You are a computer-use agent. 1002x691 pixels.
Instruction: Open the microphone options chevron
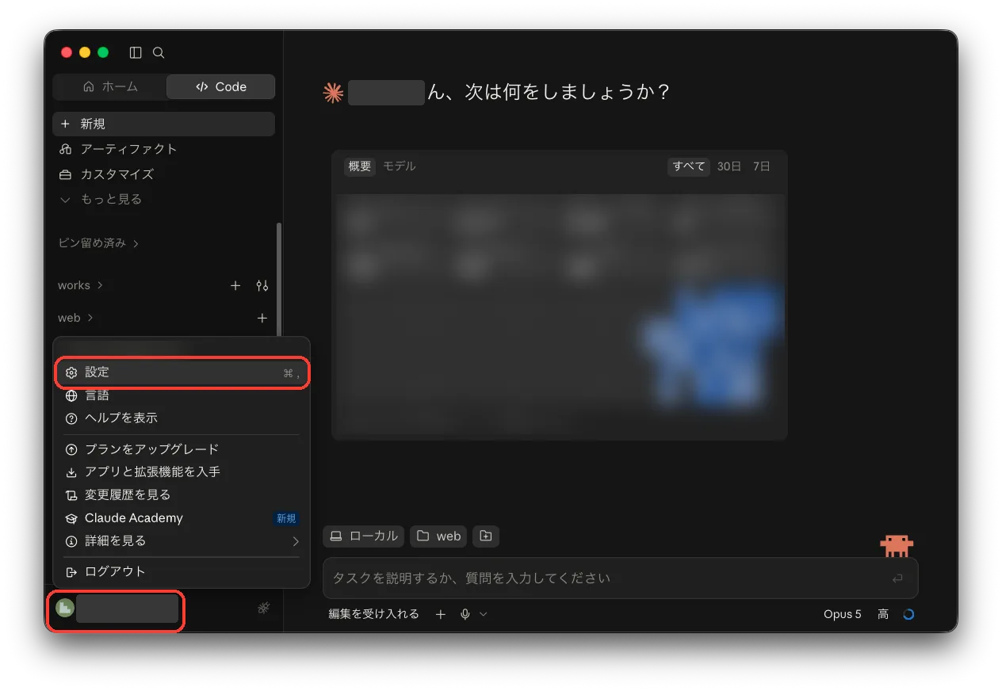(x=483, y=614)
